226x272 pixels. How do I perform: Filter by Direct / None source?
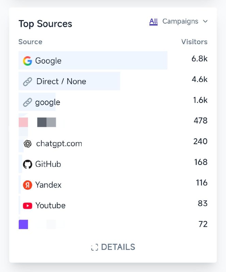(x=61, y=82)
